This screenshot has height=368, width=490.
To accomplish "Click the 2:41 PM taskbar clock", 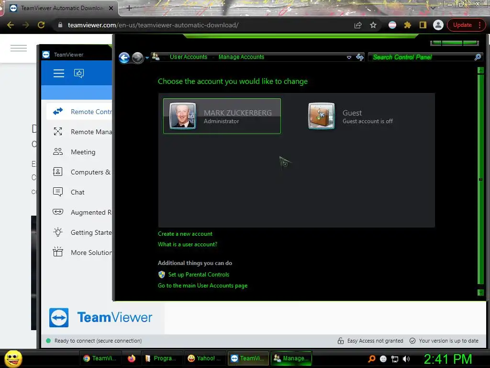I will pyautogui.click(x=448, y=359).
